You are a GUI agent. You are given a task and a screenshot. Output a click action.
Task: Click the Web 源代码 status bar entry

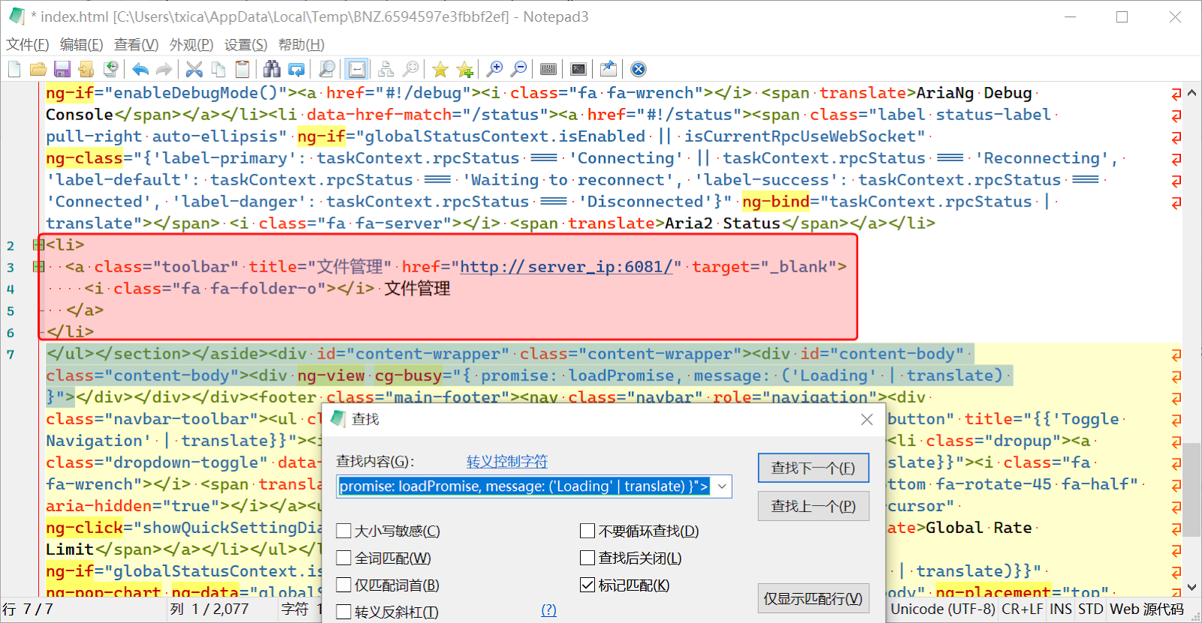click(1146, 609)
